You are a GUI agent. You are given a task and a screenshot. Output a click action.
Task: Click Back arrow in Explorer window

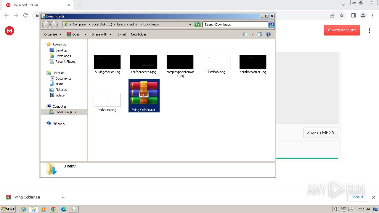(46, 25)
